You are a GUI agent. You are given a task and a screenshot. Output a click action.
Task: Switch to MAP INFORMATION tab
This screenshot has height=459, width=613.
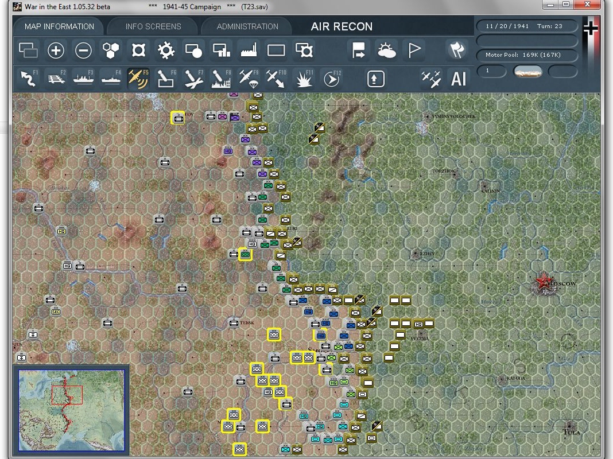click(59, 26)
